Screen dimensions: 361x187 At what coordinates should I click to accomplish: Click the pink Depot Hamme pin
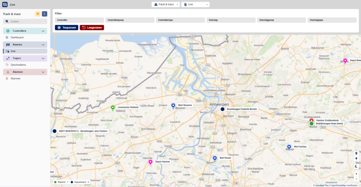[x=150, y=162]
